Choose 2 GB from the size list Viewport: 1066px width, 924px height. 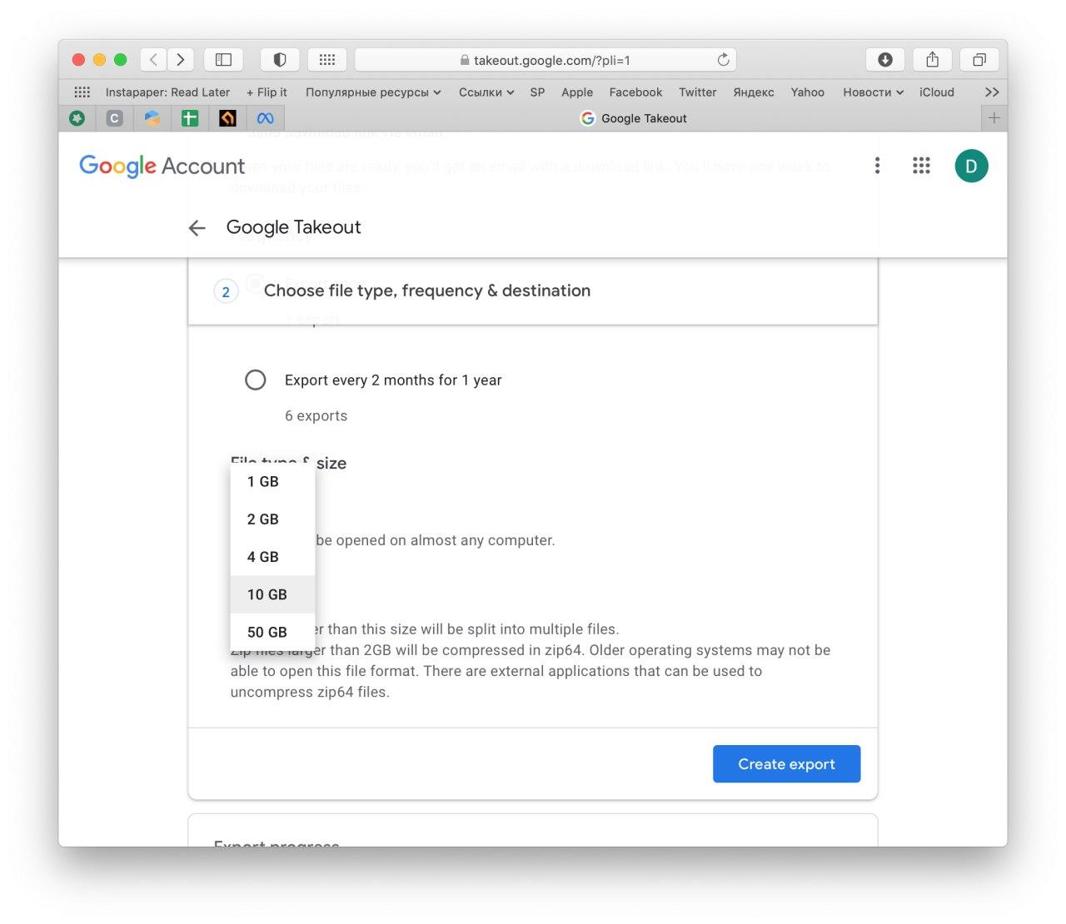click(272, 519)
